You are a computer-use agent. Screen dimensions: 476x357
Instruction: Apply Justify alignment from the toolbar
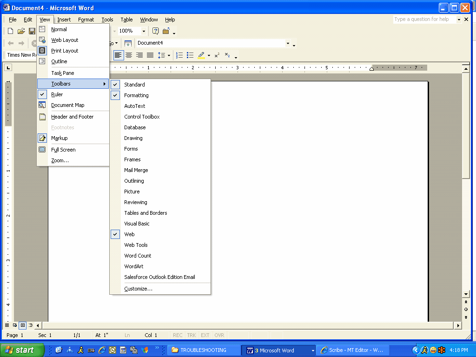pos(150,55)
